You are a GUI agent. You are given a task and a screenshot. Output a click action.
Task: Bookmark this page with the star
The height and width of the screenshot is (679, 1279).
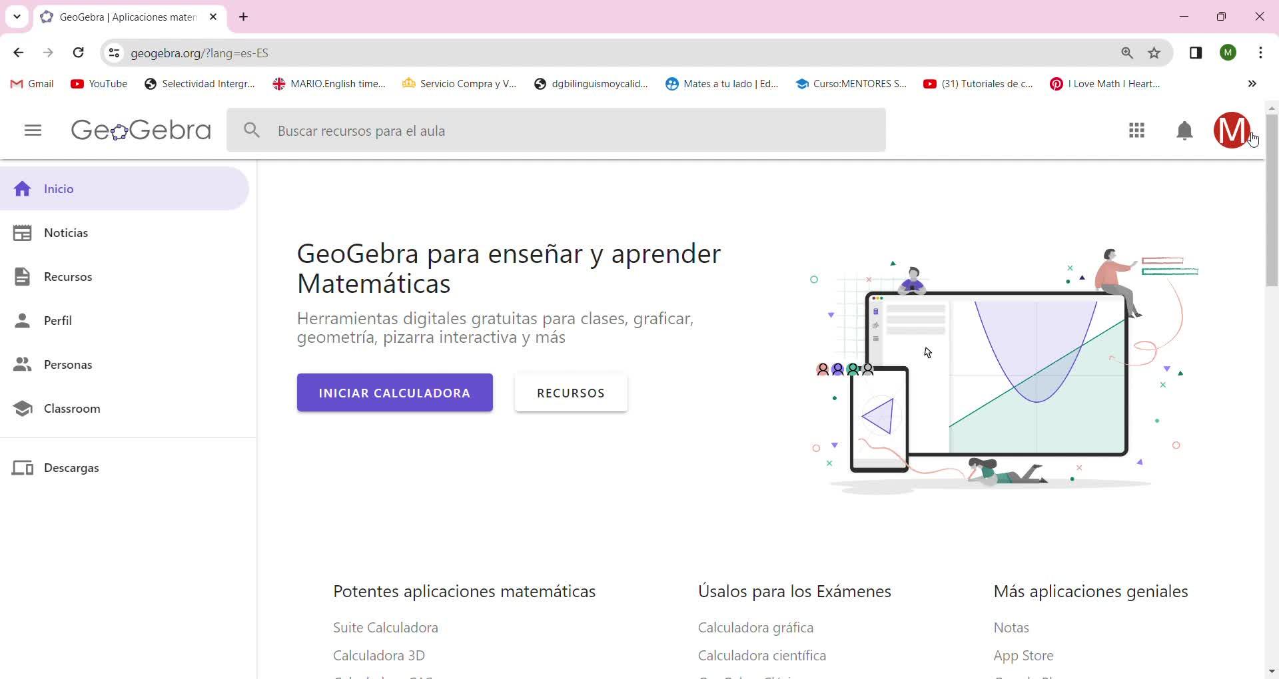1154,53
